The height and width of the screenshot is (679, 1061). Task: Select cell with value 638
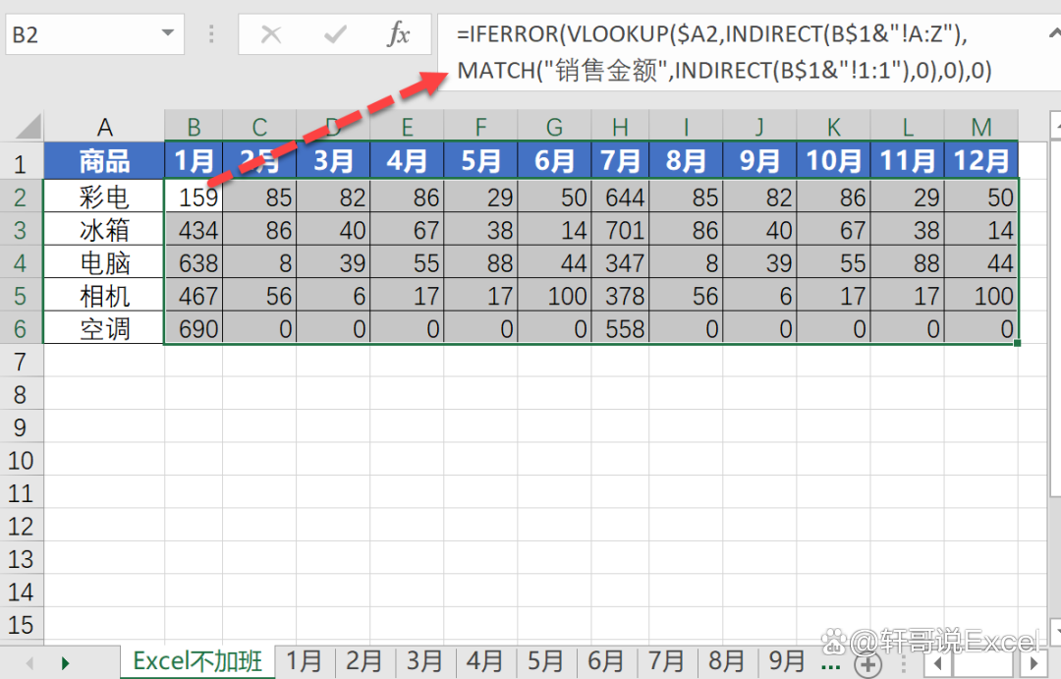coord(194,262)
